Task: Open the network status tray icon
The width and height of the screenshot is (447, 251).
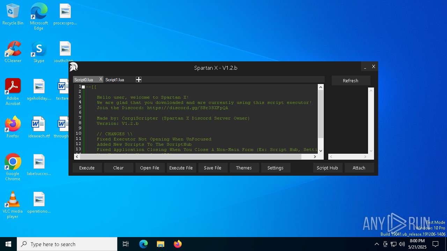Action: [x=394, y=244]
